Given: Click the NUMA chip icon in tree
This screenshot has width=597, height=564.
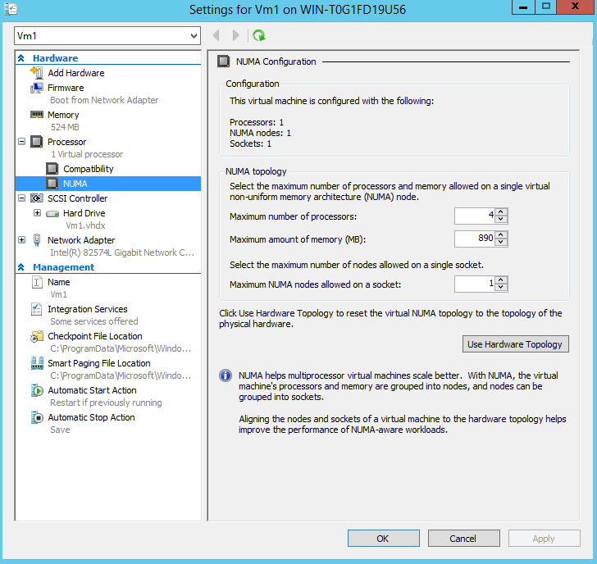Looking at the screenshot, I should 52,184.
